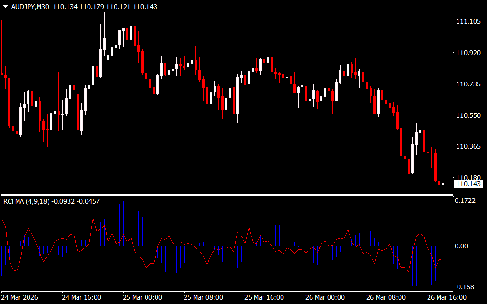Click the 26 Mar 00:00 time label

(325, 297)
